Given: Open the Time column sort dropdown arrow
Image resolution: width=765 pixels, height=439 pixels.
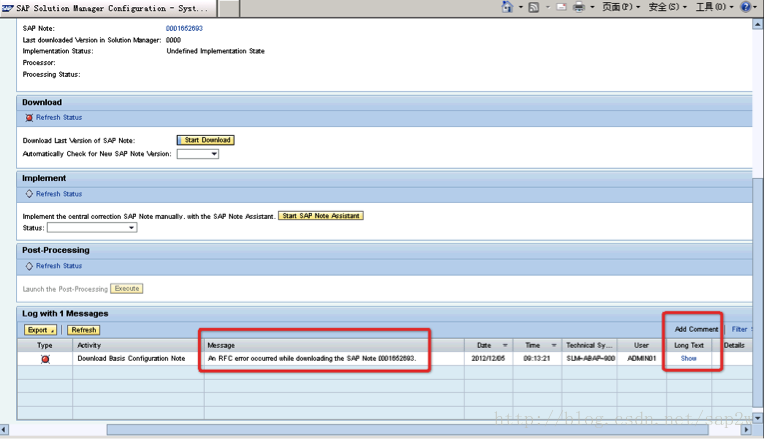Looking at the screenshot, I should (x=554, y=345).
